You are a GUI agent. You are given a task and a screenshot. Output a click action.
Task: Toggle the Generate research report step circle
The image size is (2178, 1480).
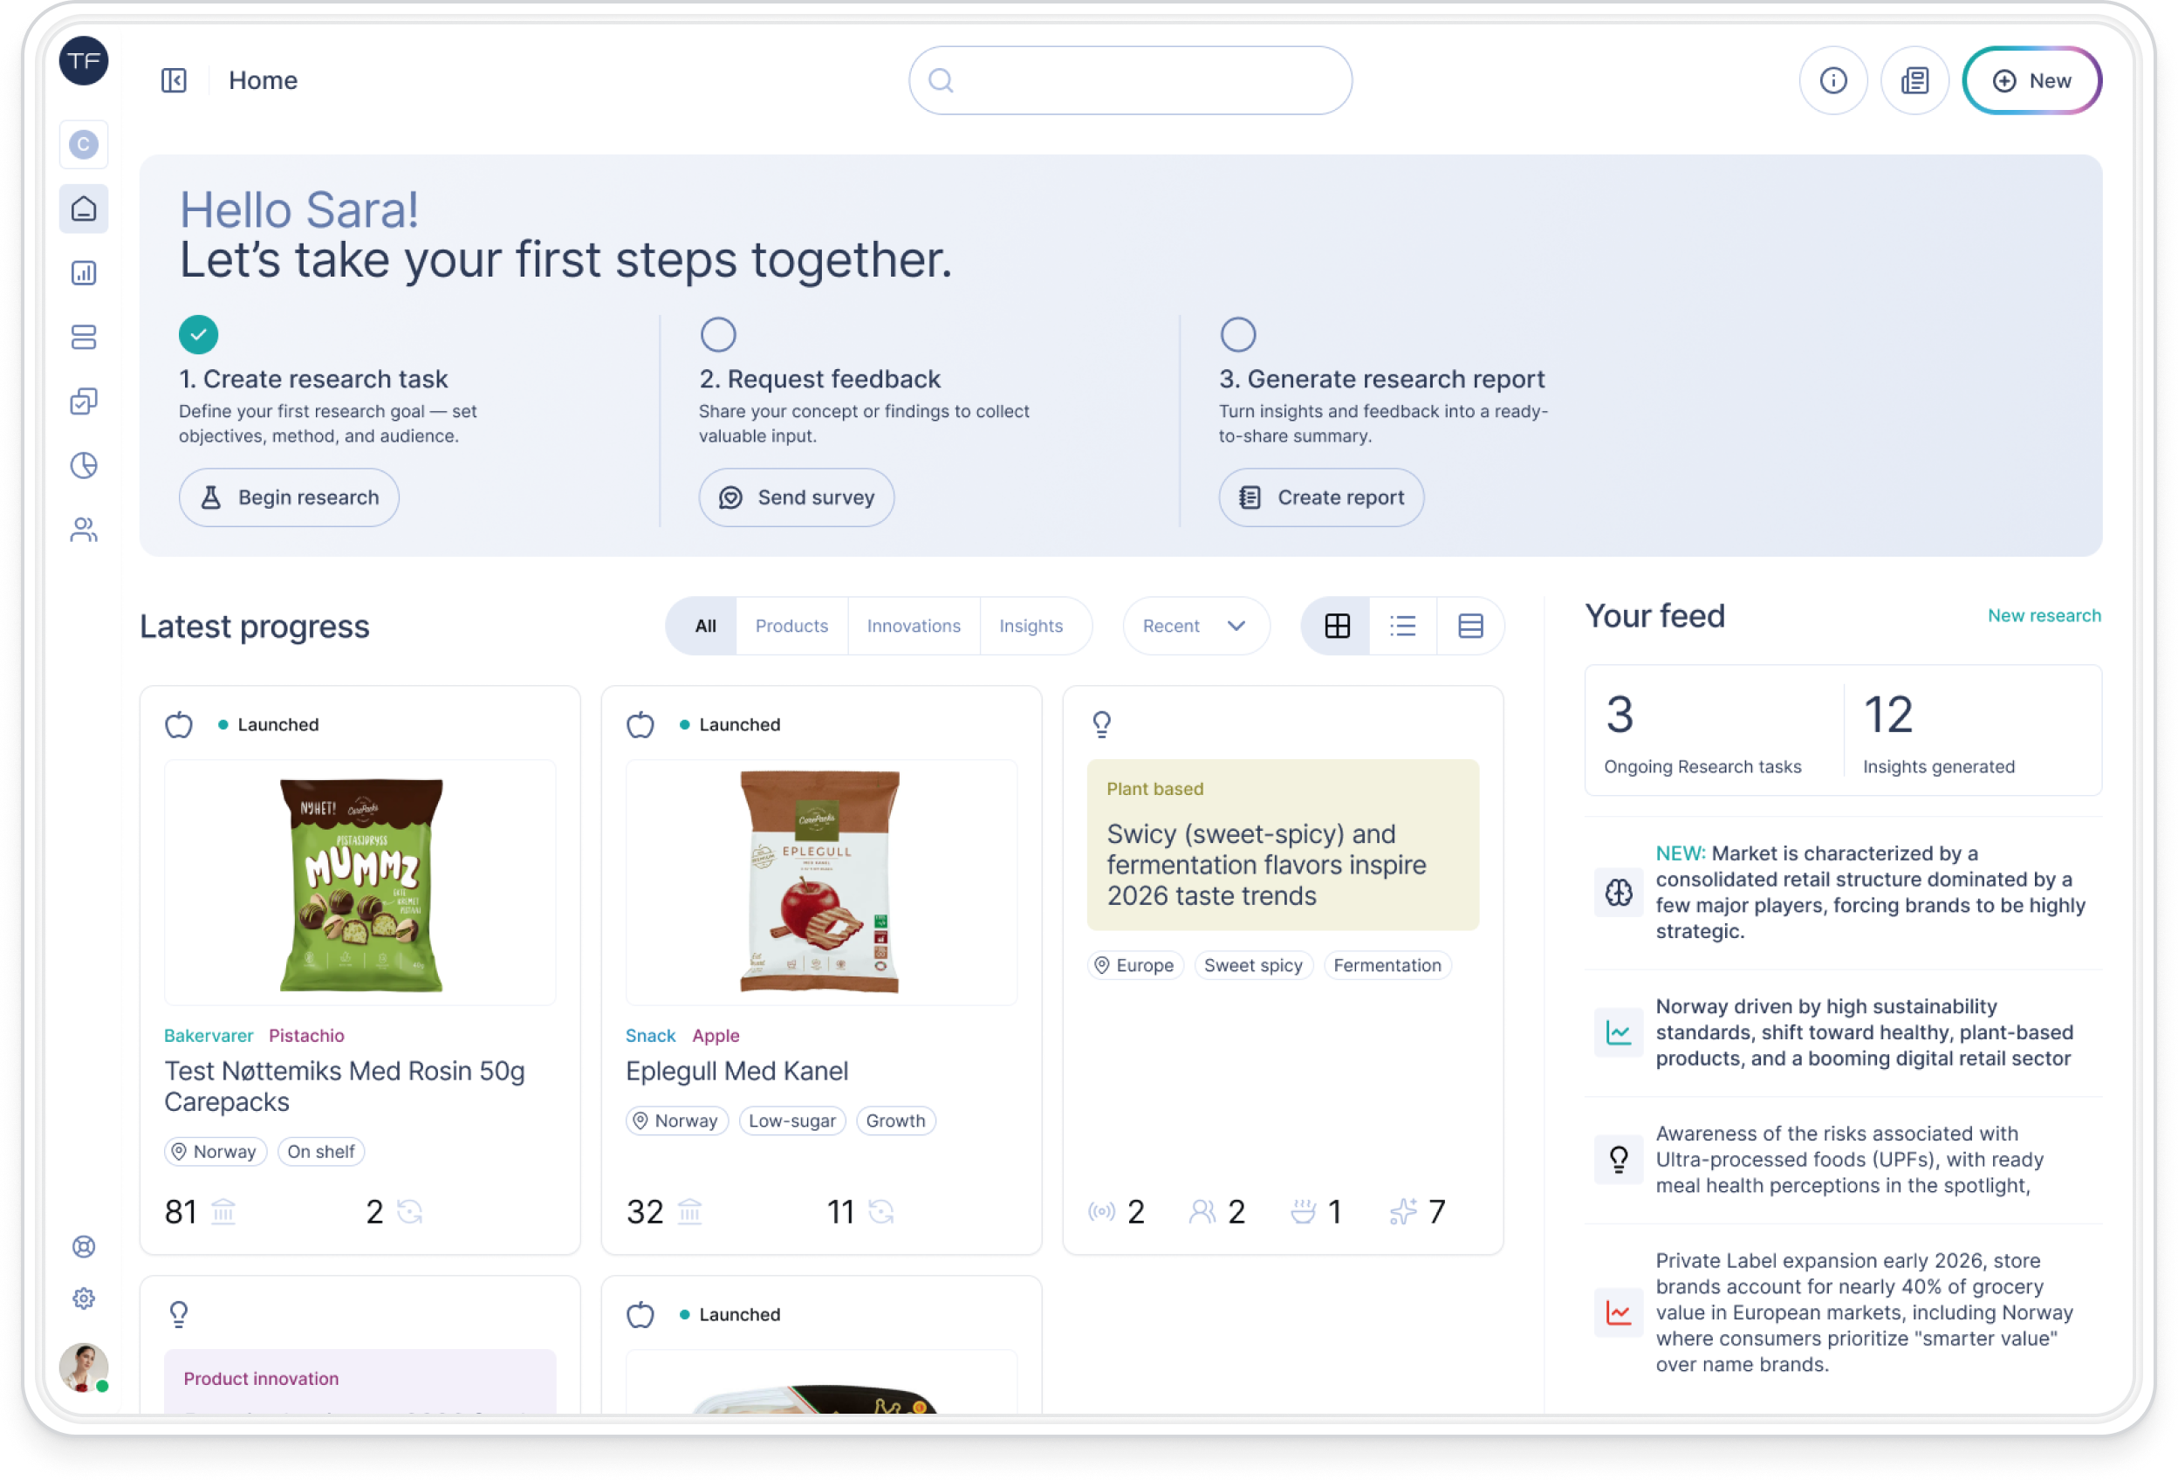[x=1237, y=334]
